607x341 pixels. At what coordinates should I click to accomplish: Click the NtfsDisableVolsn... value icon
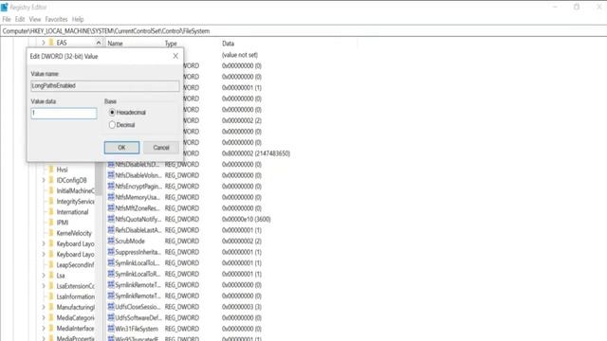111,175
